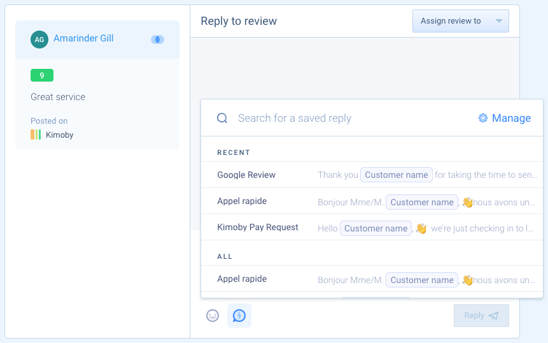Select Appel rapide under Recent
The width and height of the screenshot is (548, 343).
pyautogui.click(x=372, y=201)
